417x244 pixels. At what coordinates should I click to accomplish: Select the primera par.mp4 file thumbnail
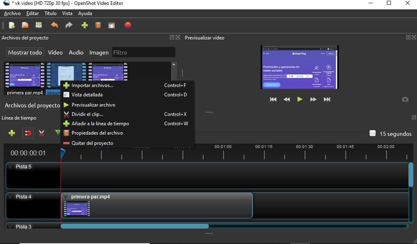pos(25,75)
